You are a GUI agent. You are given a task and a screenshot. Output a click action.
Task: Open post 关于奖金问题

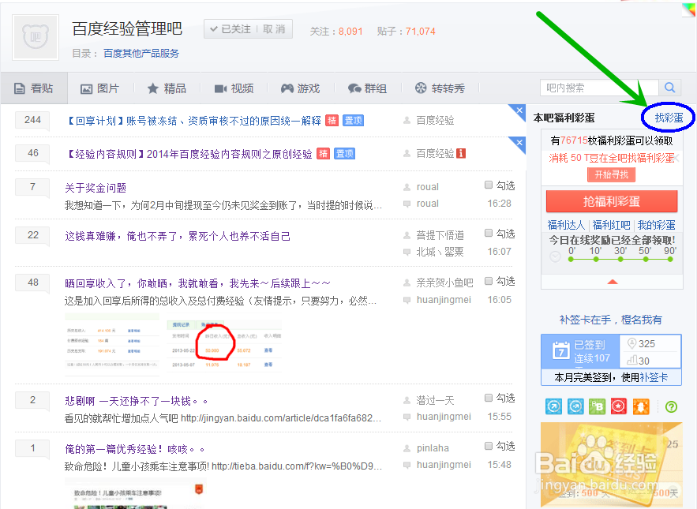[96, 188]
